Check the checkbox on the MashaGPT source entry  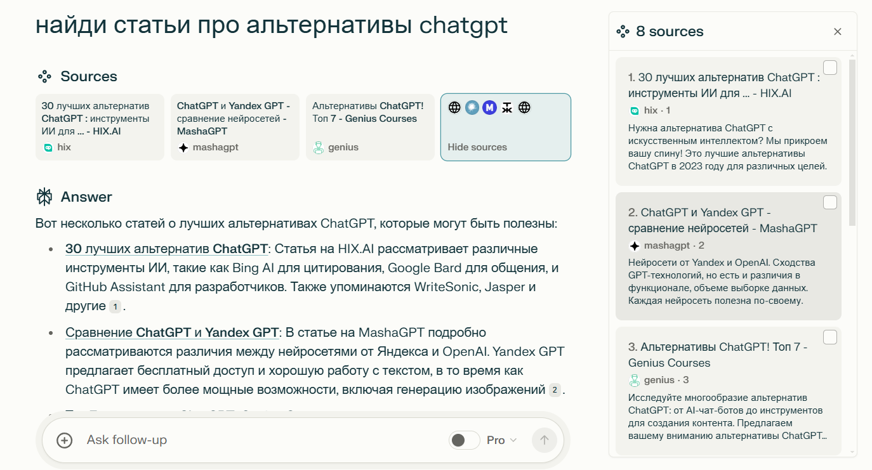pos(830,202)
